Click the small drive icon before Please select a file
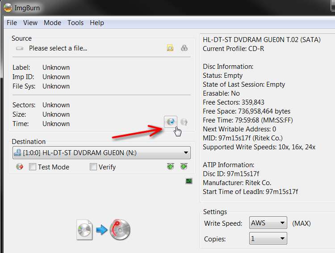This screenshot has width=335, height=253. tap(20, 48)
